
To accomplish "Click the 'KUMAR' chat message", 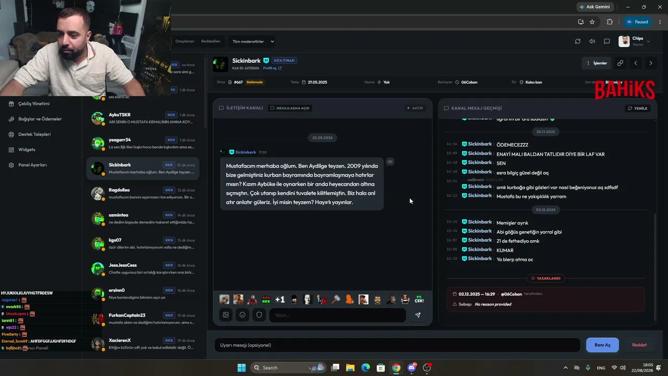I will click(x=505, y=250).
